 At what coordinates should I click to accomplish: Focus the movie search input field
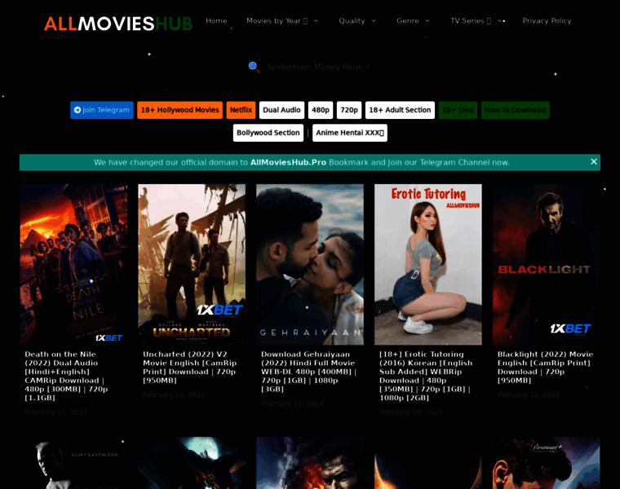(319, 67)
